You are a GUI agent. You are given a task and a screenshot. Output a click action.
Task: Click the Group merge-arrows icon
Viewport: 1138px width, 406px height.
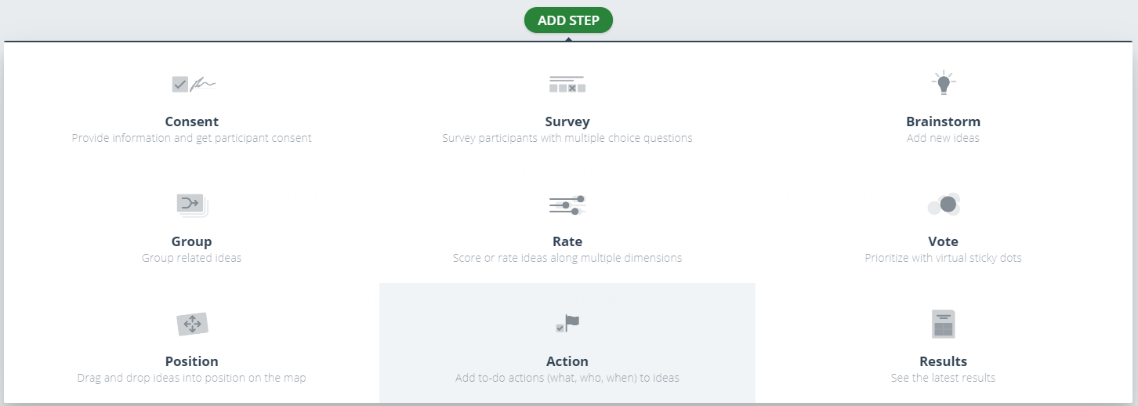coord(192,205)
